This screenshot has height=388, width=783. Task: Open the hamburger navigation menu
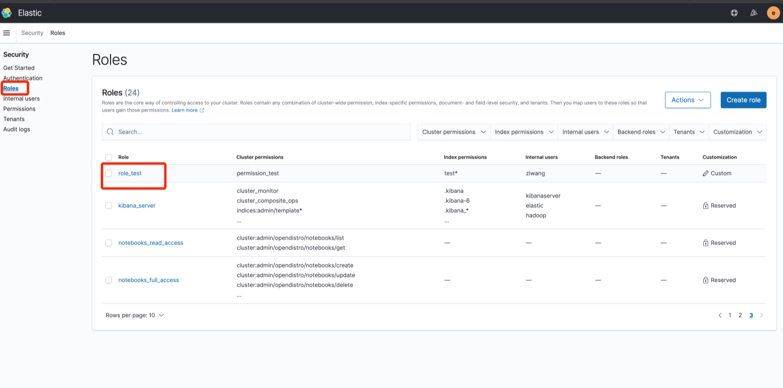click(6, 33)
